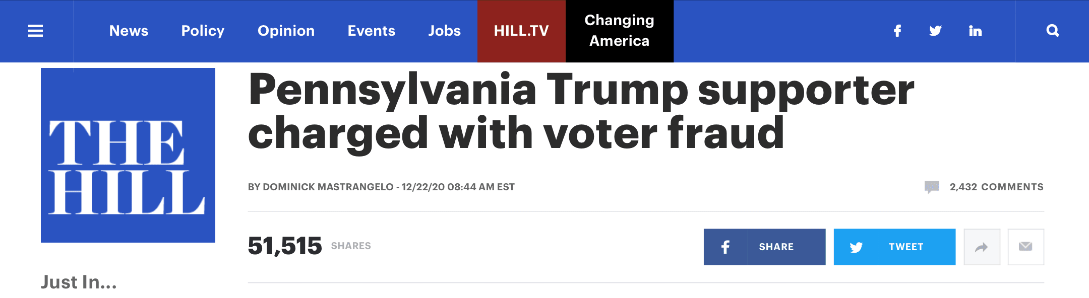The width and height of the screenshot is (1089, 298).
Task: Open the 2,432 COMMENTS link
Action: pyautogui.click(x=996, y=187)
